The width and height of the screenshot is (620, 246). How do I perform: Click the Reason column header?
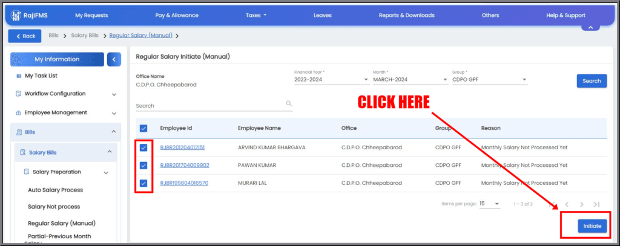(x=490, y=128)
